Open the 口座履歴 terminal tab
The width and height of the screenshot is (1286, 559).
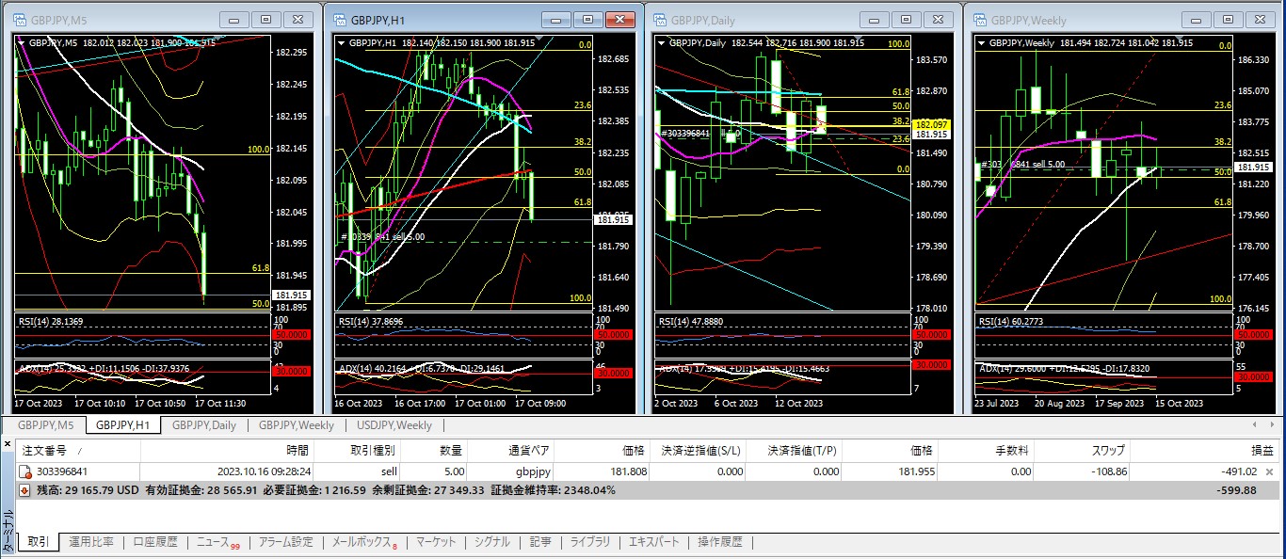[154, 542]
